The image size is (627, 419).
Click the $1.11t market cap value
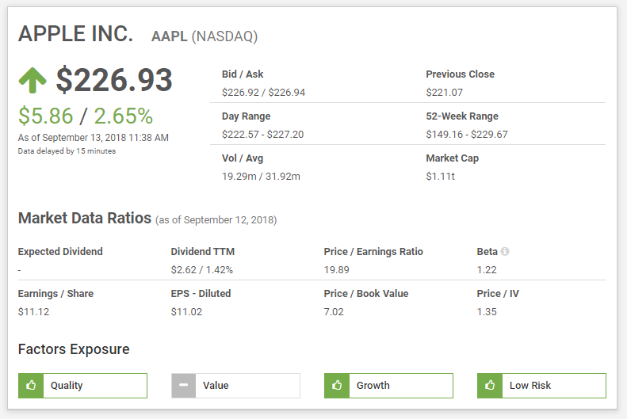coord(440,177)
